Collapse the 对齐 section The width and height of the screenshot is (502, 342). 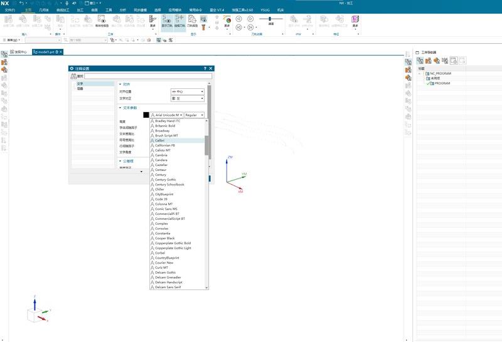coord(120,85)
